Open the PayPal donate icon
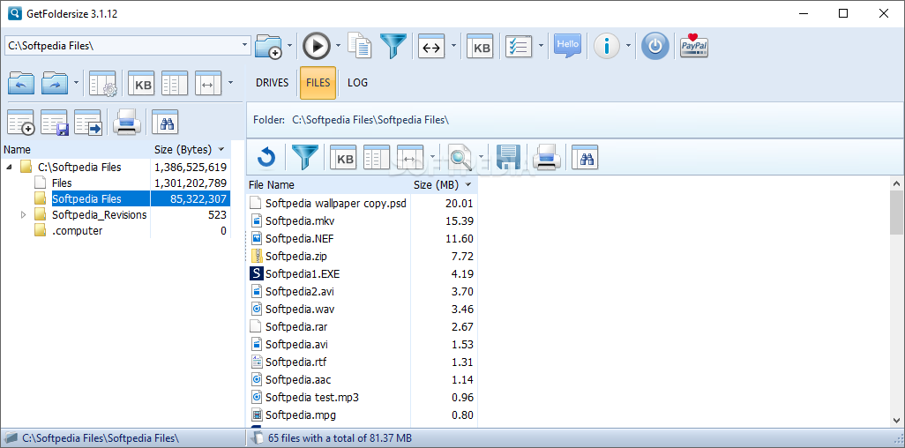The image size is (905, 448). click(x=694, y=46)
